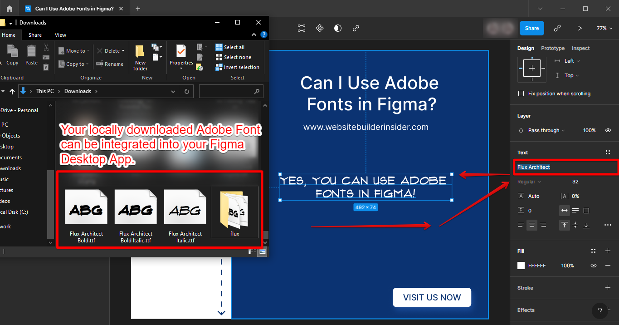Screen dimensions: 619x325
Task: Click Select none in Explorer
Action: pyautogui.click(x=233, y=57)
